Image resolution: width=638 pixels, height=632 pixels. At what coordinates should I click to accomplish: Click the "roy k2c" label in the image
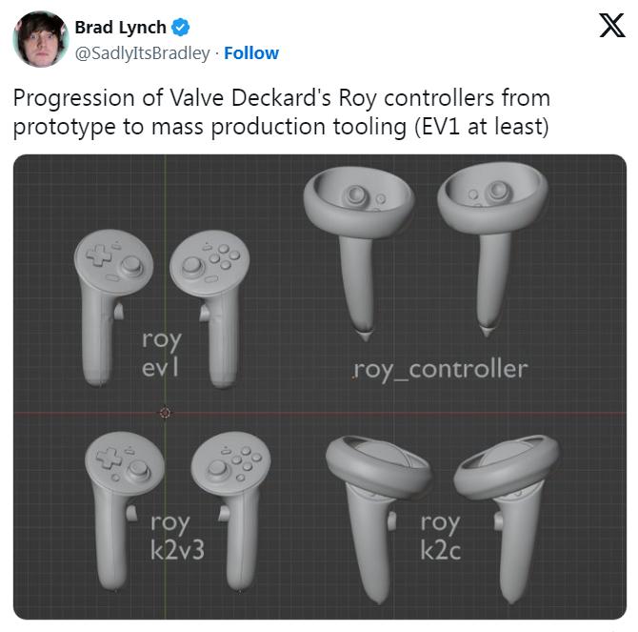441,537
